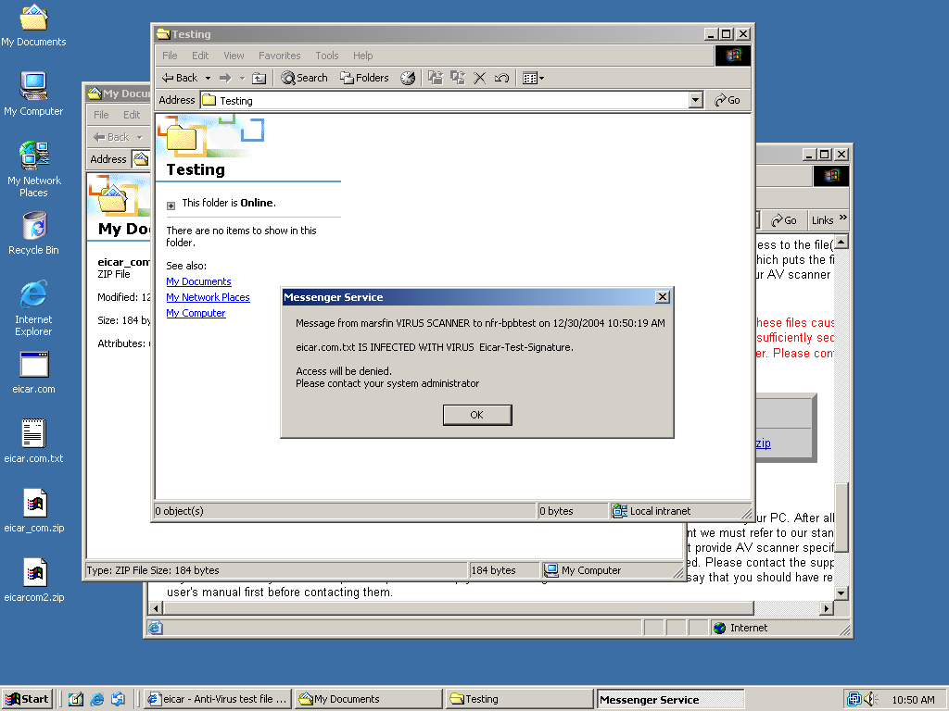949x711 pixels.
Task: Follow the My Network Places link
Action: pyautogui.click(x=208, y=297)
